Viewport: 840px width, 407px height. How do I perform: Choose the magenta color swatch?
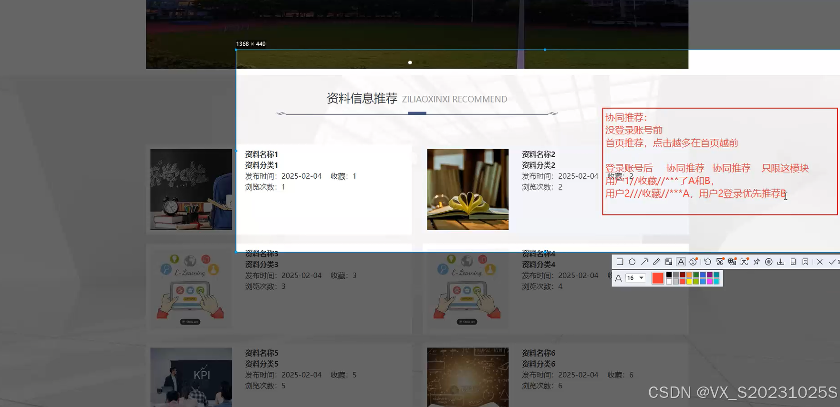(x=709, y=282)
